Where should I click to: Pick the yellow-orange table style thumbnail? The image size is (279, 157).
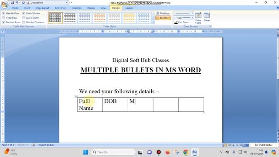(129, 18)
